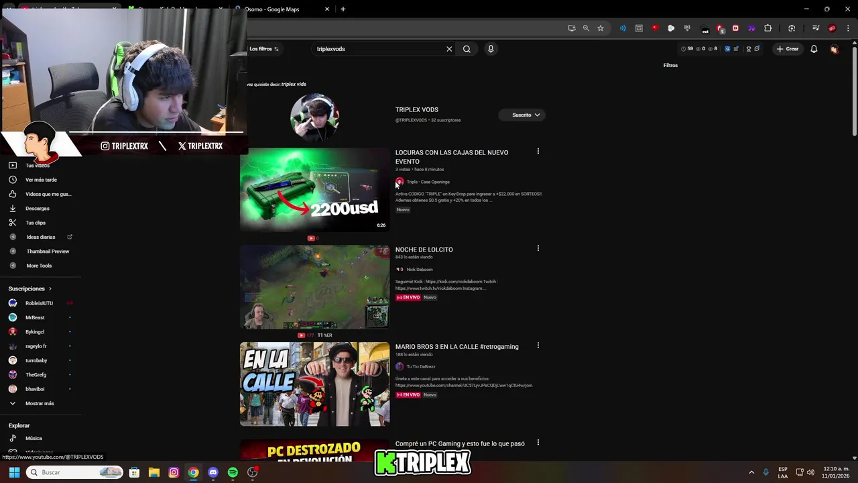This screenshot has width=858, height=483.
Task: Open NOCHE DE LOLCITO video title
Action: coord(424,250)
